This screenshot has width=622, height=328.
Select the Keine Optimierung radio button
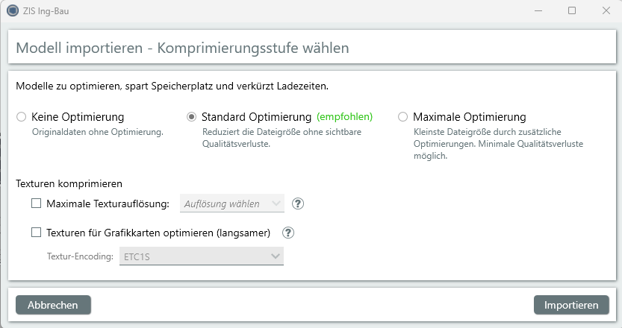pos(22,117)
